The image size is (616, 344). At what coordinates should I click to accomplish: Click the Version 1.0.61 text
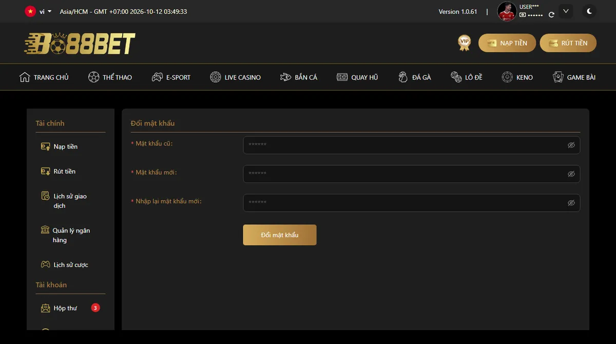(x=458, y=11)
